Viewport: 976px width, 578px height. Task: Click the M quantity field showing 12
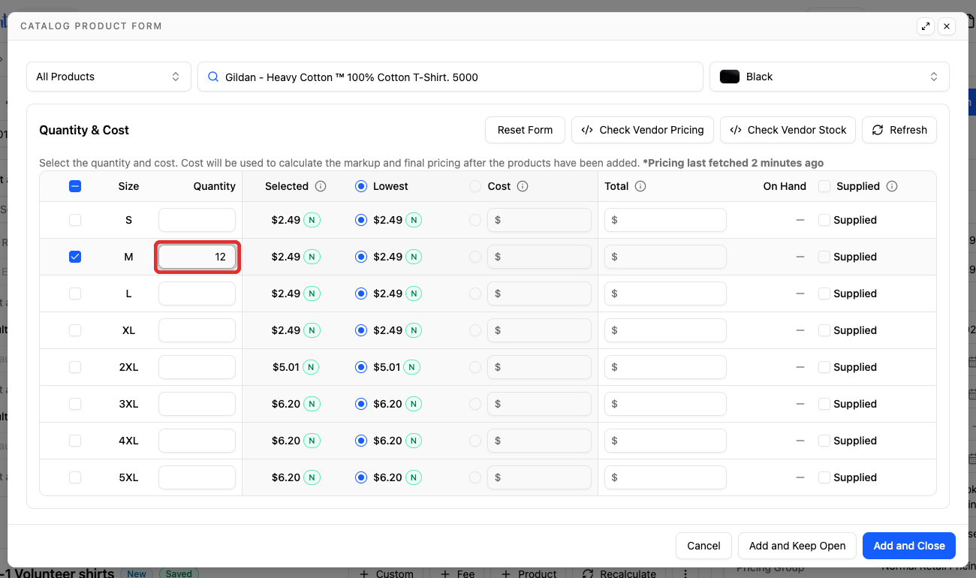(197, 257)
